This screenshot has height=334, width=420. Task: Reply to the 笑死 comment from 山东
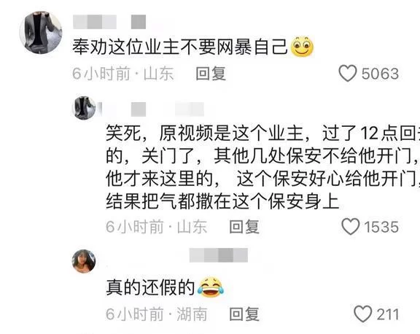click(x=244, y=227)
